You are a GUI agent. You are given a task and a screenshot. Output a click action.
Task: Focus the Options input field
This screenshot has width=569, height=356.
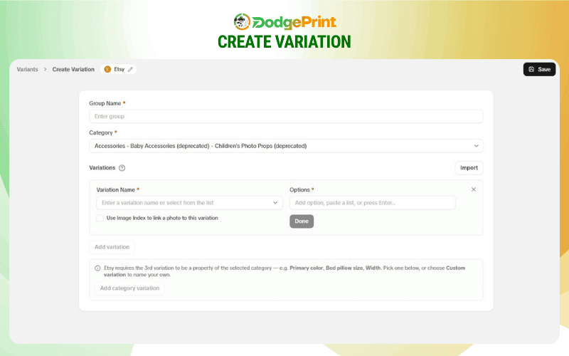click(x=372, y=203)
